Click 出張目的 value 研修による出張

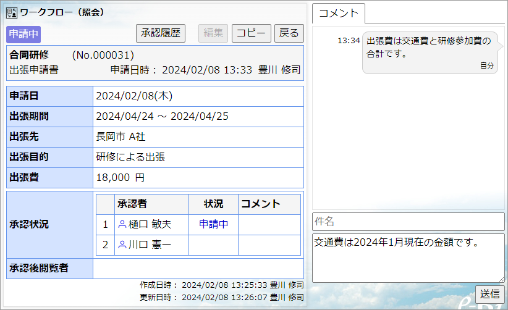[130, 157]
